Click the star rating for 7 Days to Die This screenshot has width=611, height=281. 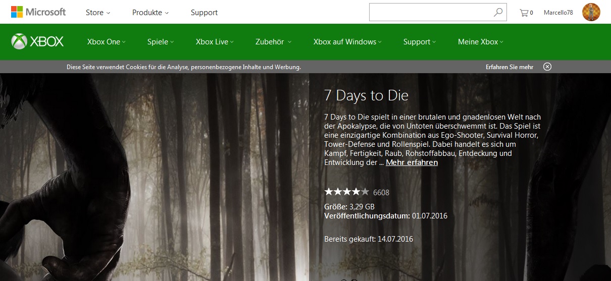(x=347, y=192)
